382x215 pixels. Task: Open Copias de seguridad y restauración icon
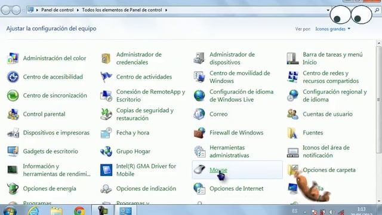[106, 114]
